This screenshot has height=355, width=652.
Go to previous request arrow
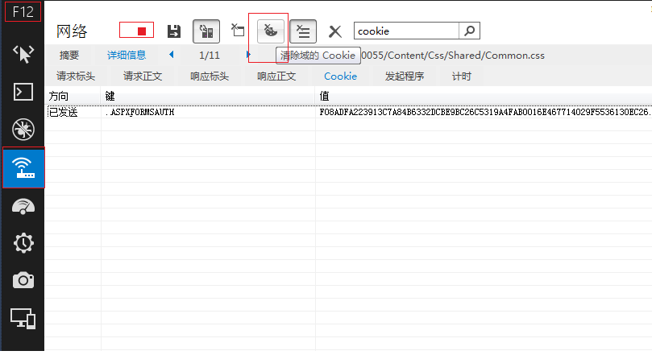click(172, 55)
